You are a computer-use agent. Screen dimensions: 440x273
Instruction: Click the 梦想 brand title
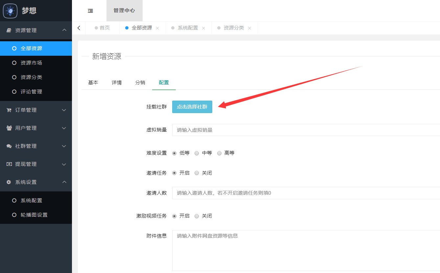pos(29,10)
